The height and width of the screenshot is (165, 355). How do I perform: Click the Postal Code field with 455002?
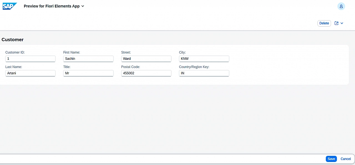[146, 73]
